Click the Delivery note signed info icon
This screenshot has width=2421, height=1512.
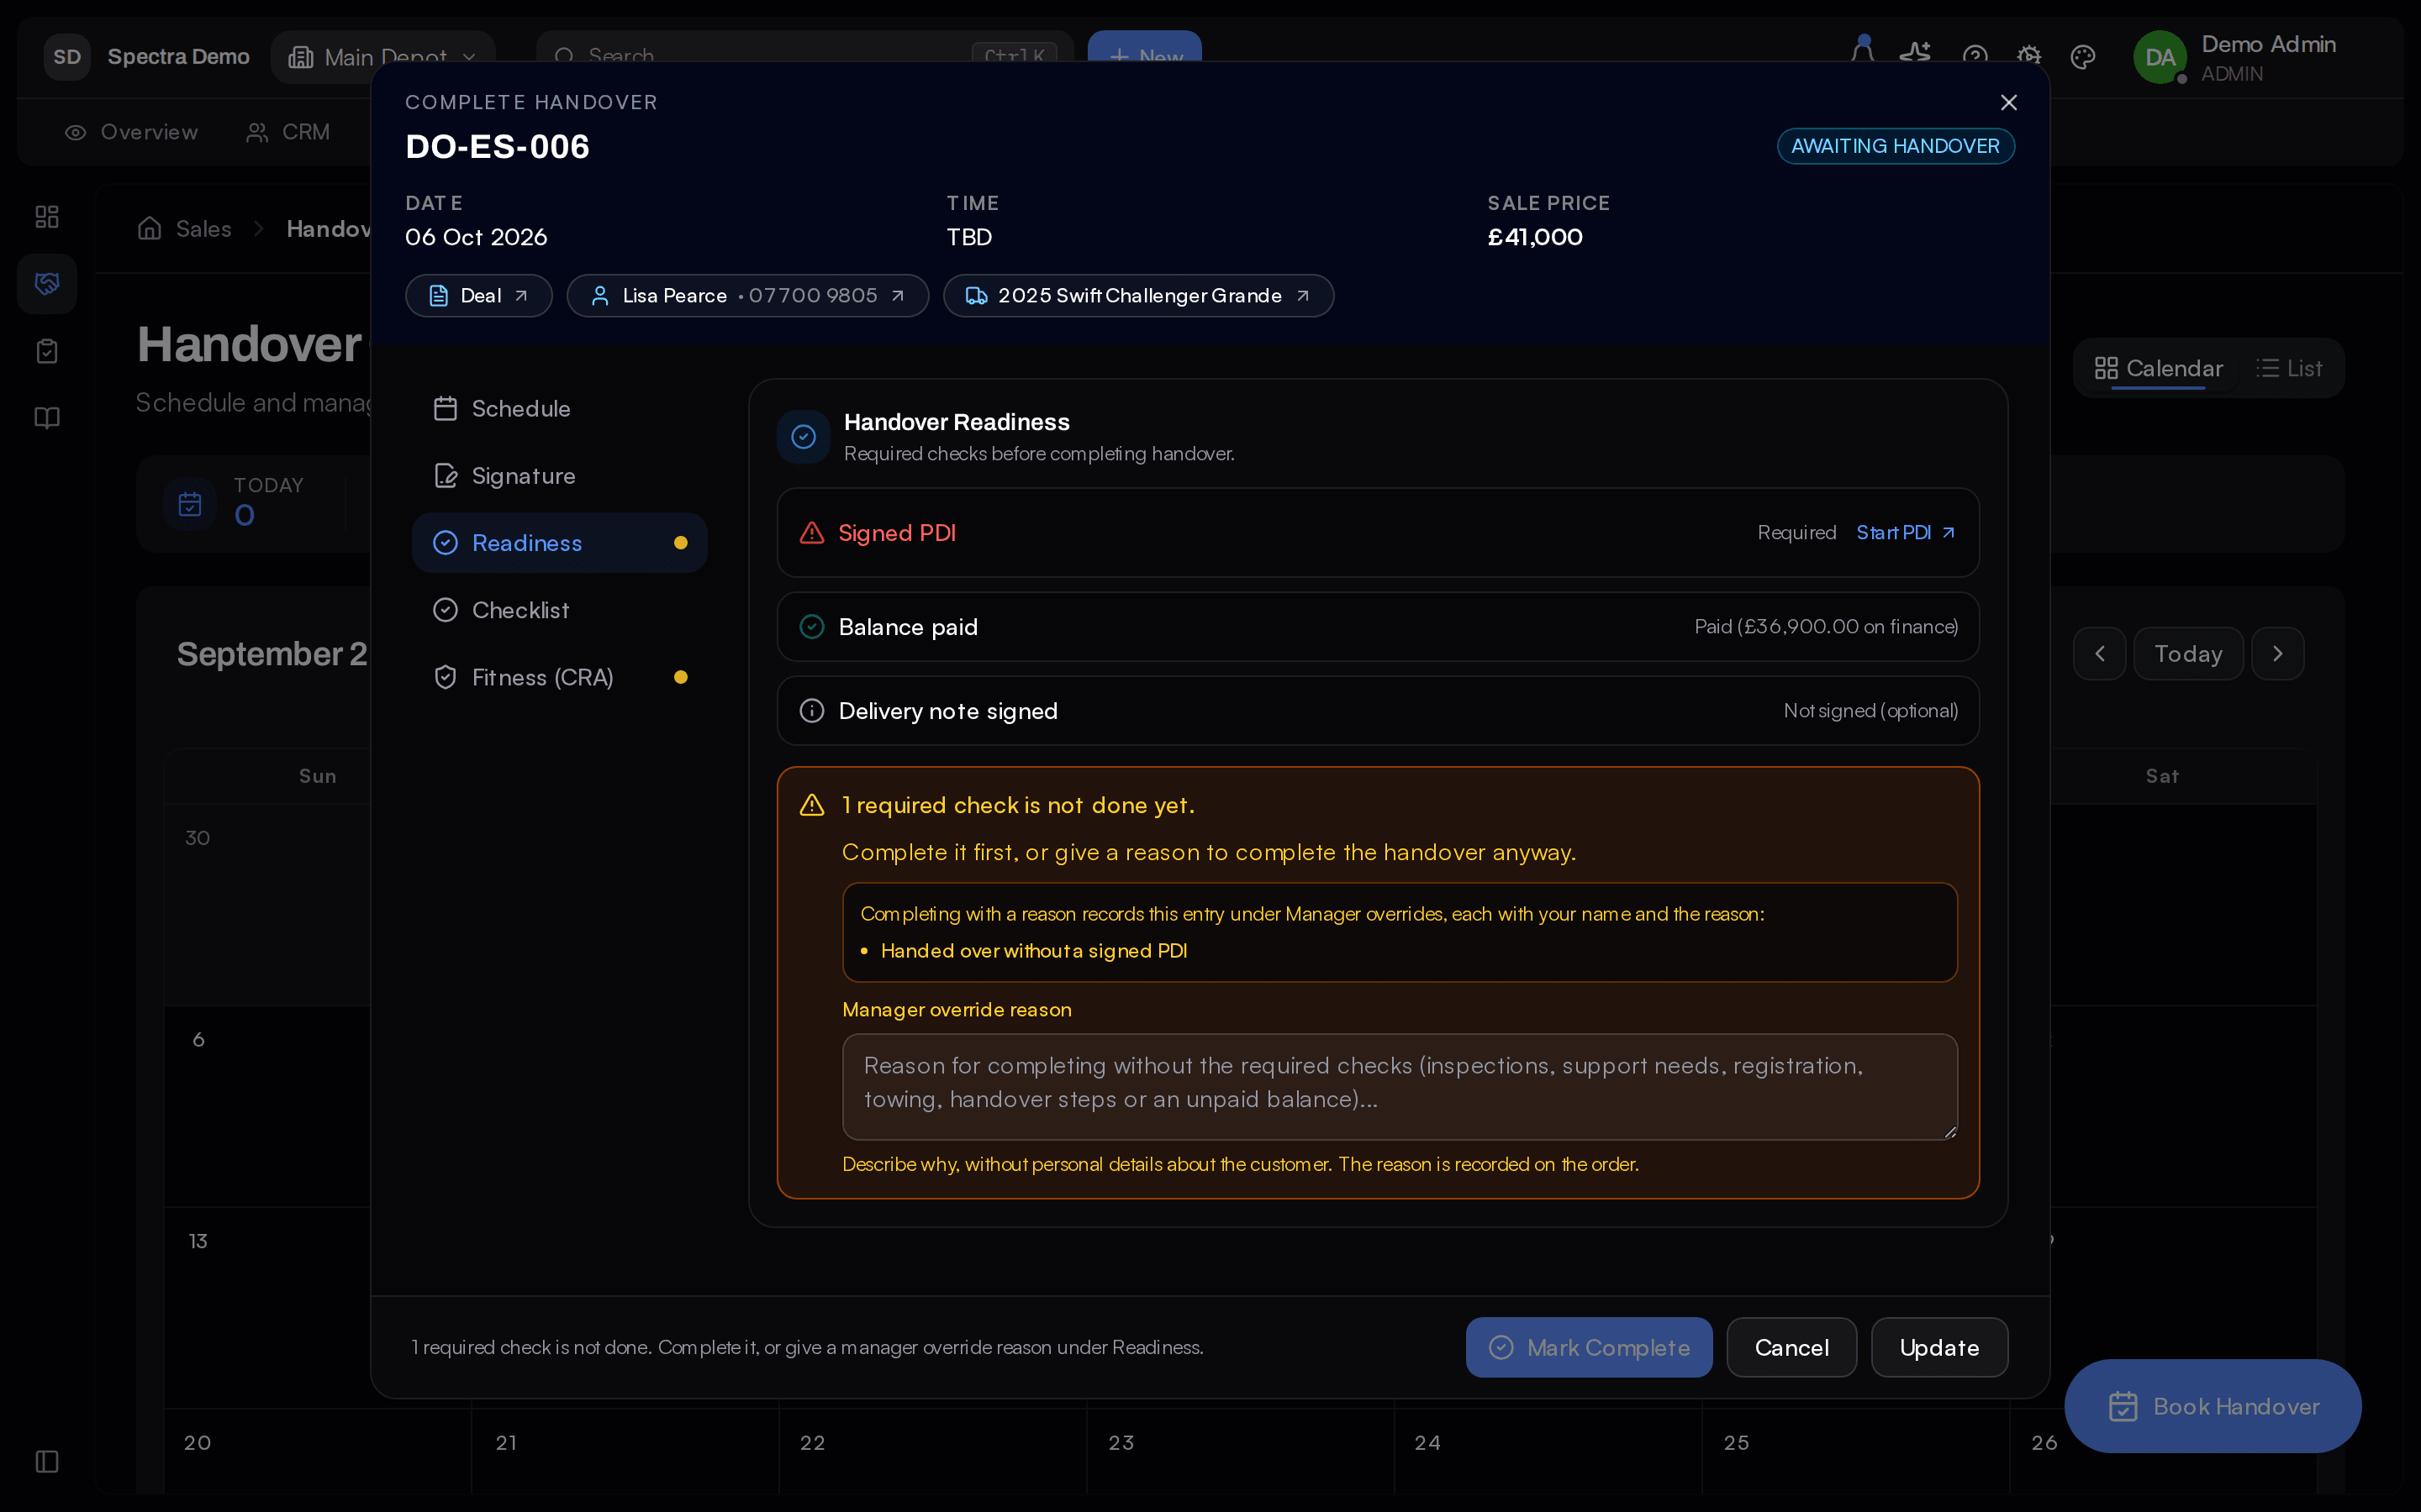pyautogui.click(x=811, y=711)
